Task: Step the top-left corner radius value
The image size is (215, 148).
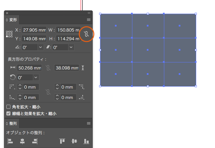Action: click(x=20, y=87)
